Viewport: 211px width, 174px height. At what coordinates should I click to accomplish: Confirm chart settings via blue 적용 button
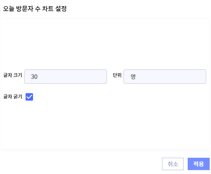click(x=198, y=164)
